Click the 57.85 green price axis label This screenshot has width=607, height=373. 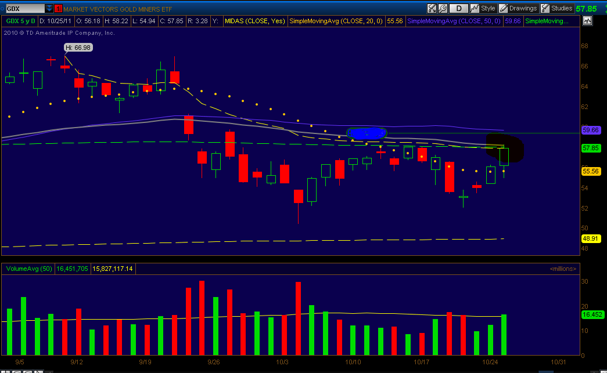[591, 148]
